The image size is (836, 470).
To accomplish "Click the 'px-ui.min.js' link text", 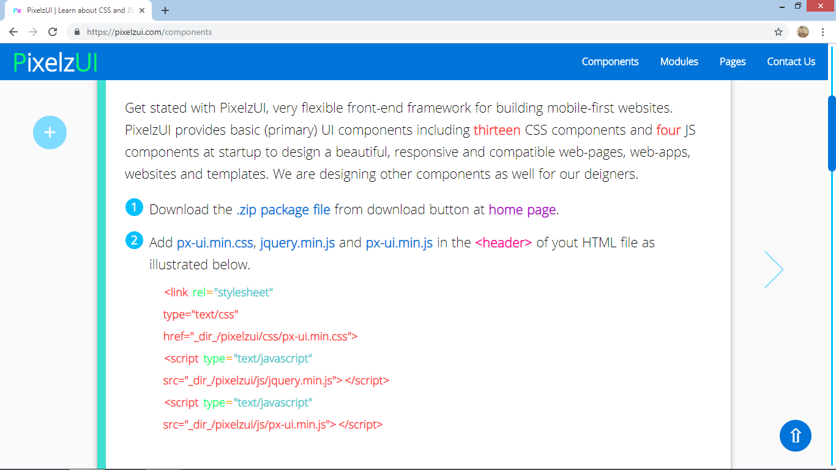I will click(399, 242).
